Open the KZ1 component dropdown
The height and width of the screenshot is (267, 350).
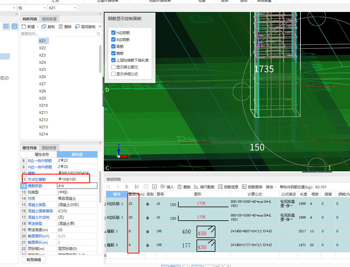pyautogui.click(x=63, y=8)
